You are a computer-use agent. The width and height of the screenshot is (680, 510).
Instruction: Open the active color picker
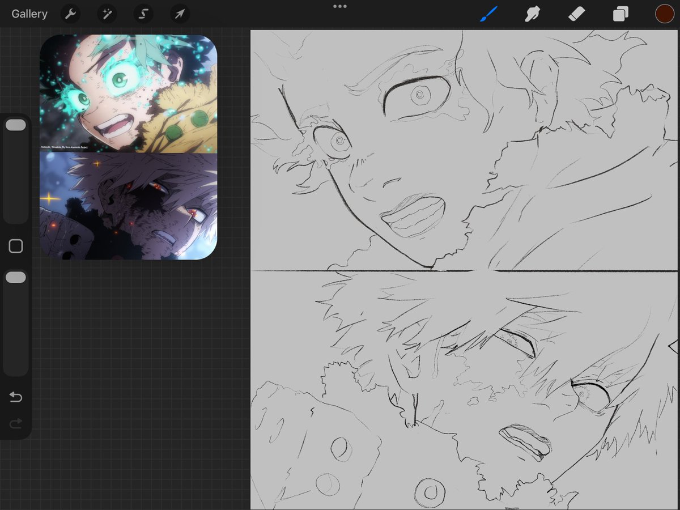(664, 14)
